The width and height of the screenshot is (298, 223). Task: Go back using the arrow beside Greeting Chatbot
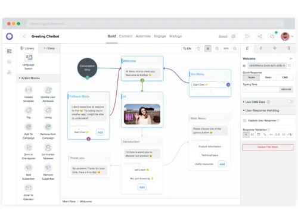pos(24,36)
